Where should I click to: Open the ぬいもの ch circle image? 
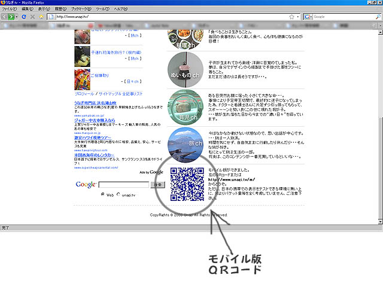point(186,70)
